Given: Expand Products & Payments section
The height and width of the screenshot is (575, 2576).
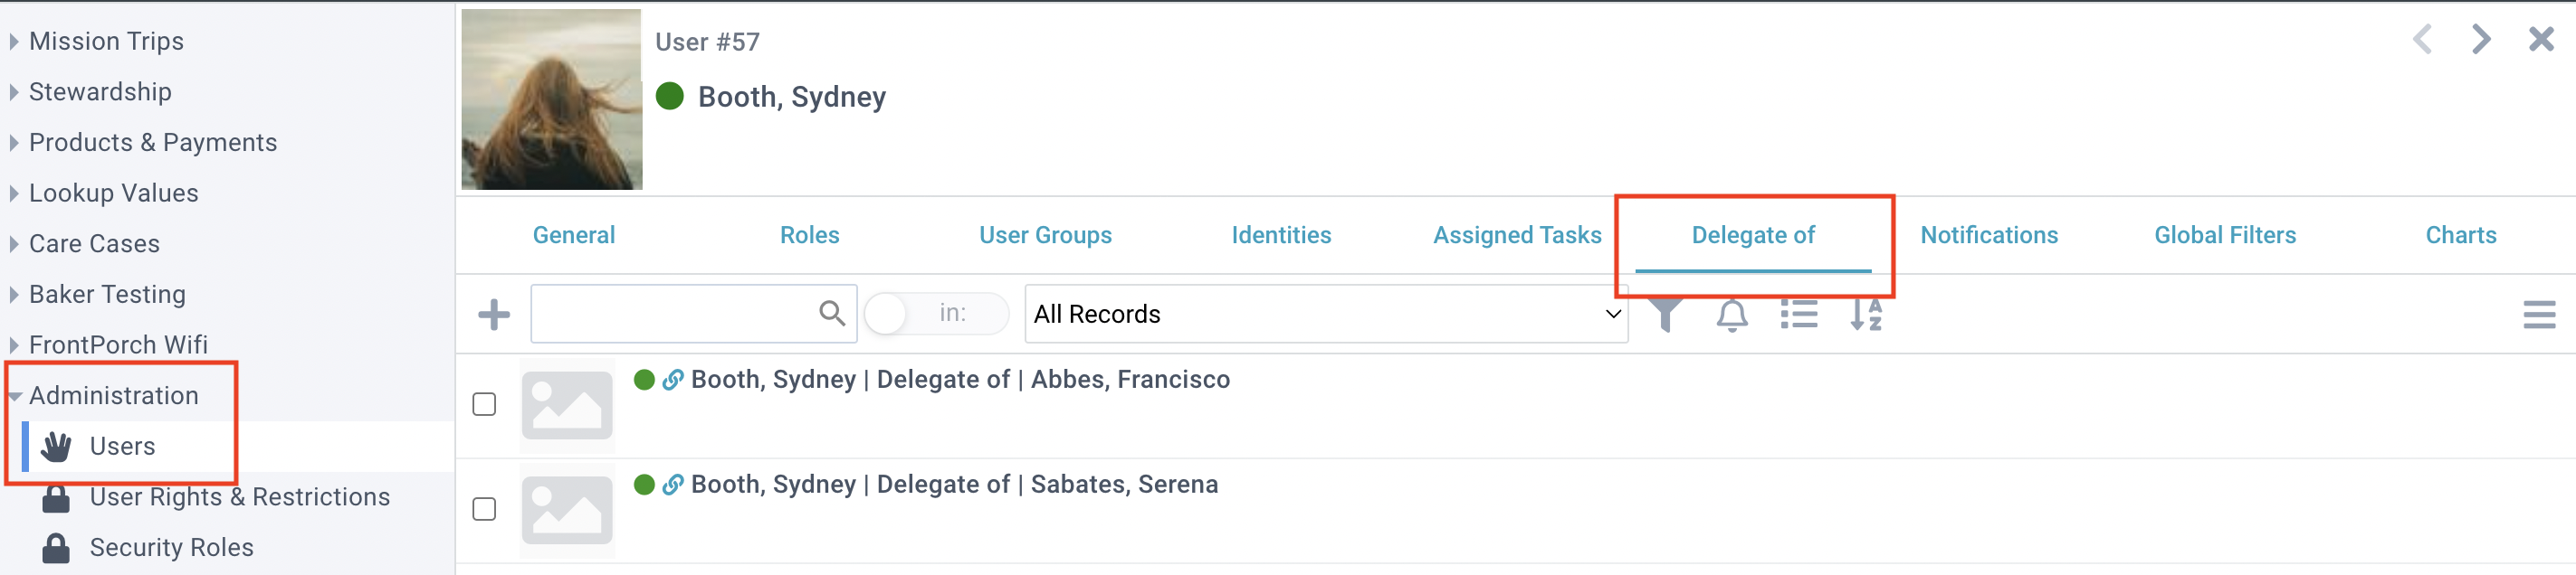Looking at the screenshot, I should click(13, 143).
